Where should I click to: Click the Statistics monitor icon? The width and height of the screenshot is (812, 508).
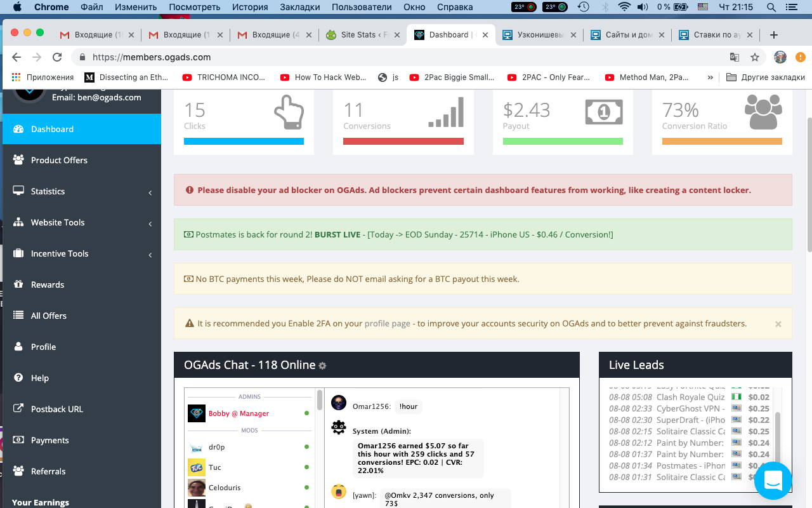(x=18, y=191)
